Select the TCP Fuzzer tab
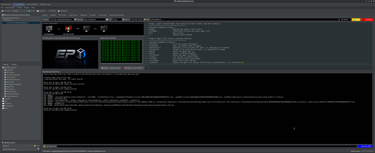Screen dimensions: 375x153 click(x=62, y=15)
